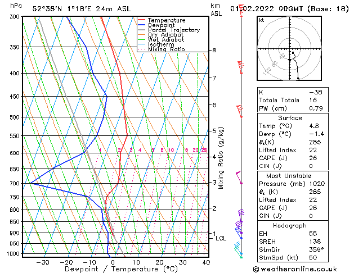Click the Most Unstable section heading
This screenshot has height=273, width=354.
(289, 176)
